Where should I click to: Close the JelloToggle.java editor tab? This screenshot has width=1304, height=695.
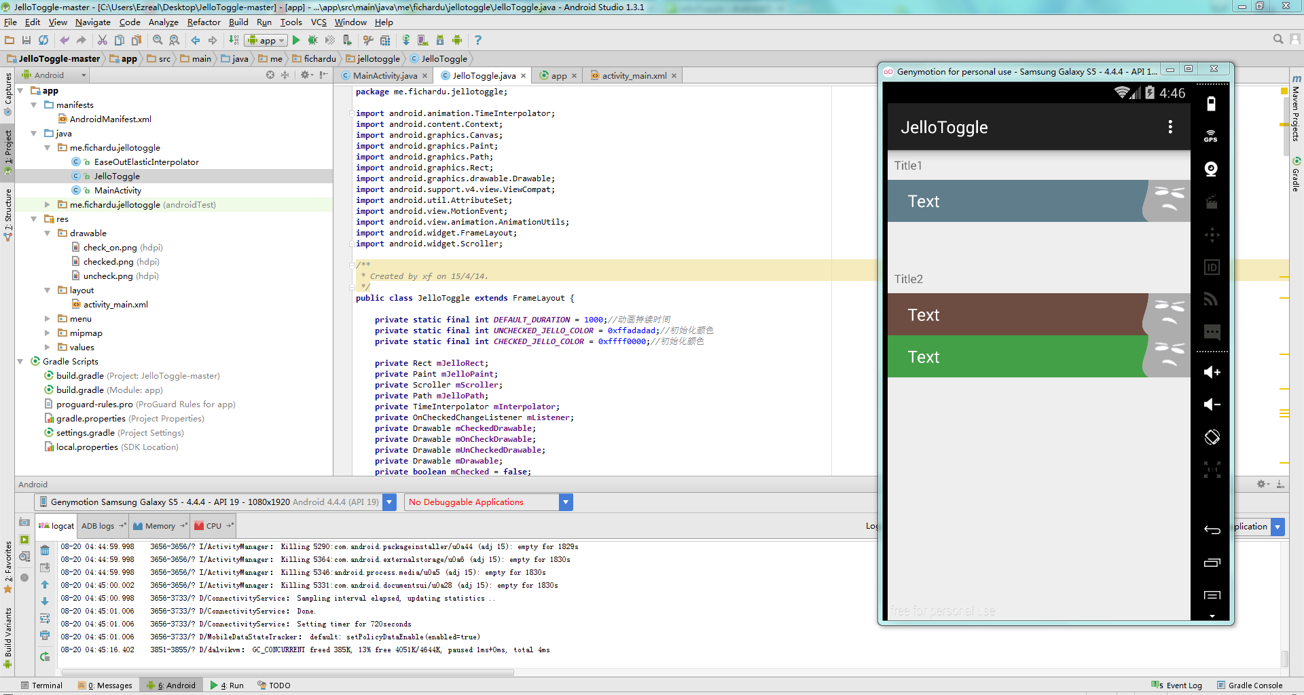(x=524, y=76)
